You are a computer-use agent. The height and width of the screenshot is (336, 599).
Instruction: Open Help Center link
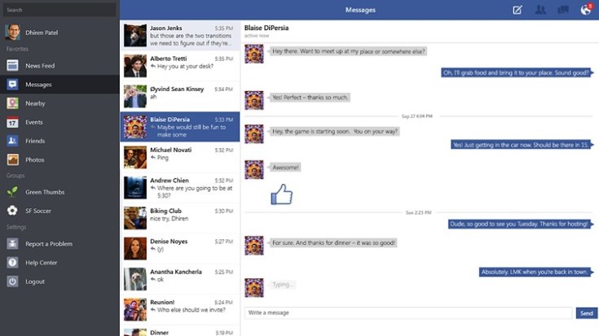click(x=42, y=263)
